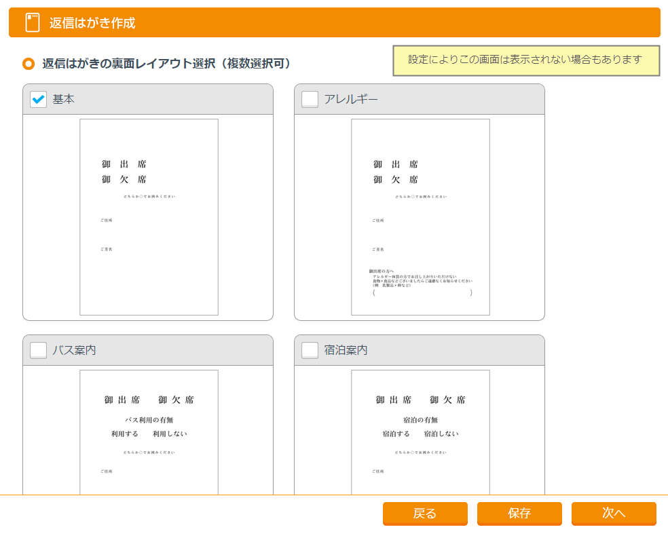668x536 pixels.
Task: Open the アレルギー postcard preview image
Action: pos(420,217)
